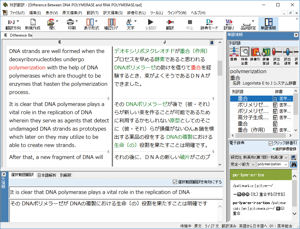Screen dimensions: 300x229
Task: Click the 辞書 column header
Action: (283, 91)
